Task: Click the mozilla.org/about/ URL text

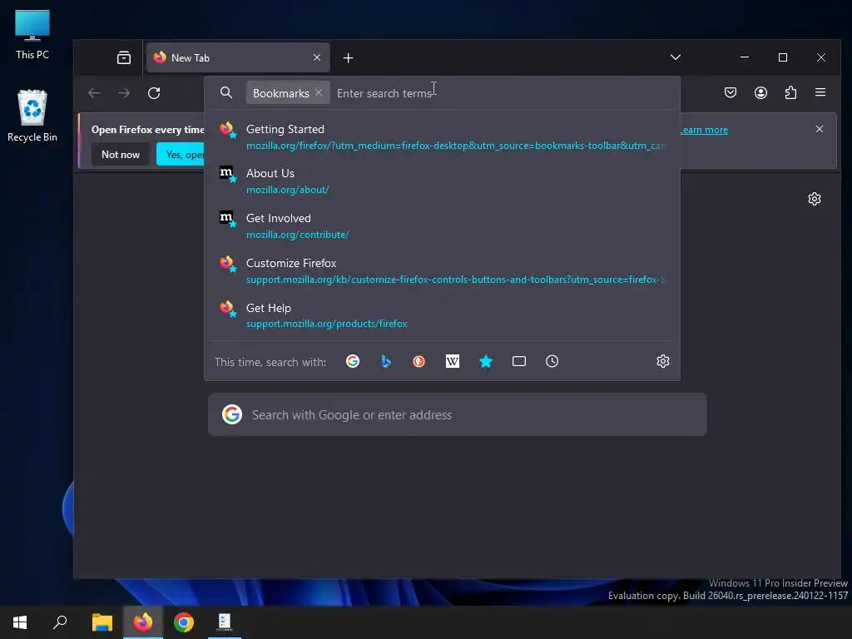Action: click(287, 190)
